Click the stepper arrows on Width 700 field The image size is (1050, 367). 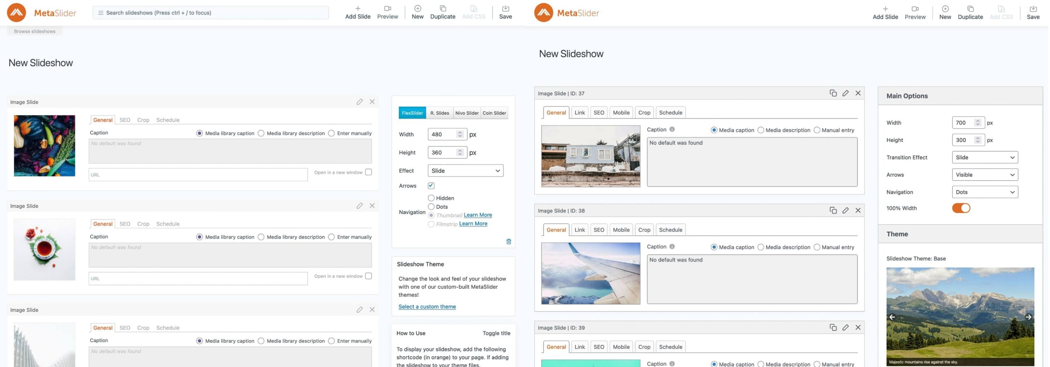pyautogui.click(x=978, y=123)
